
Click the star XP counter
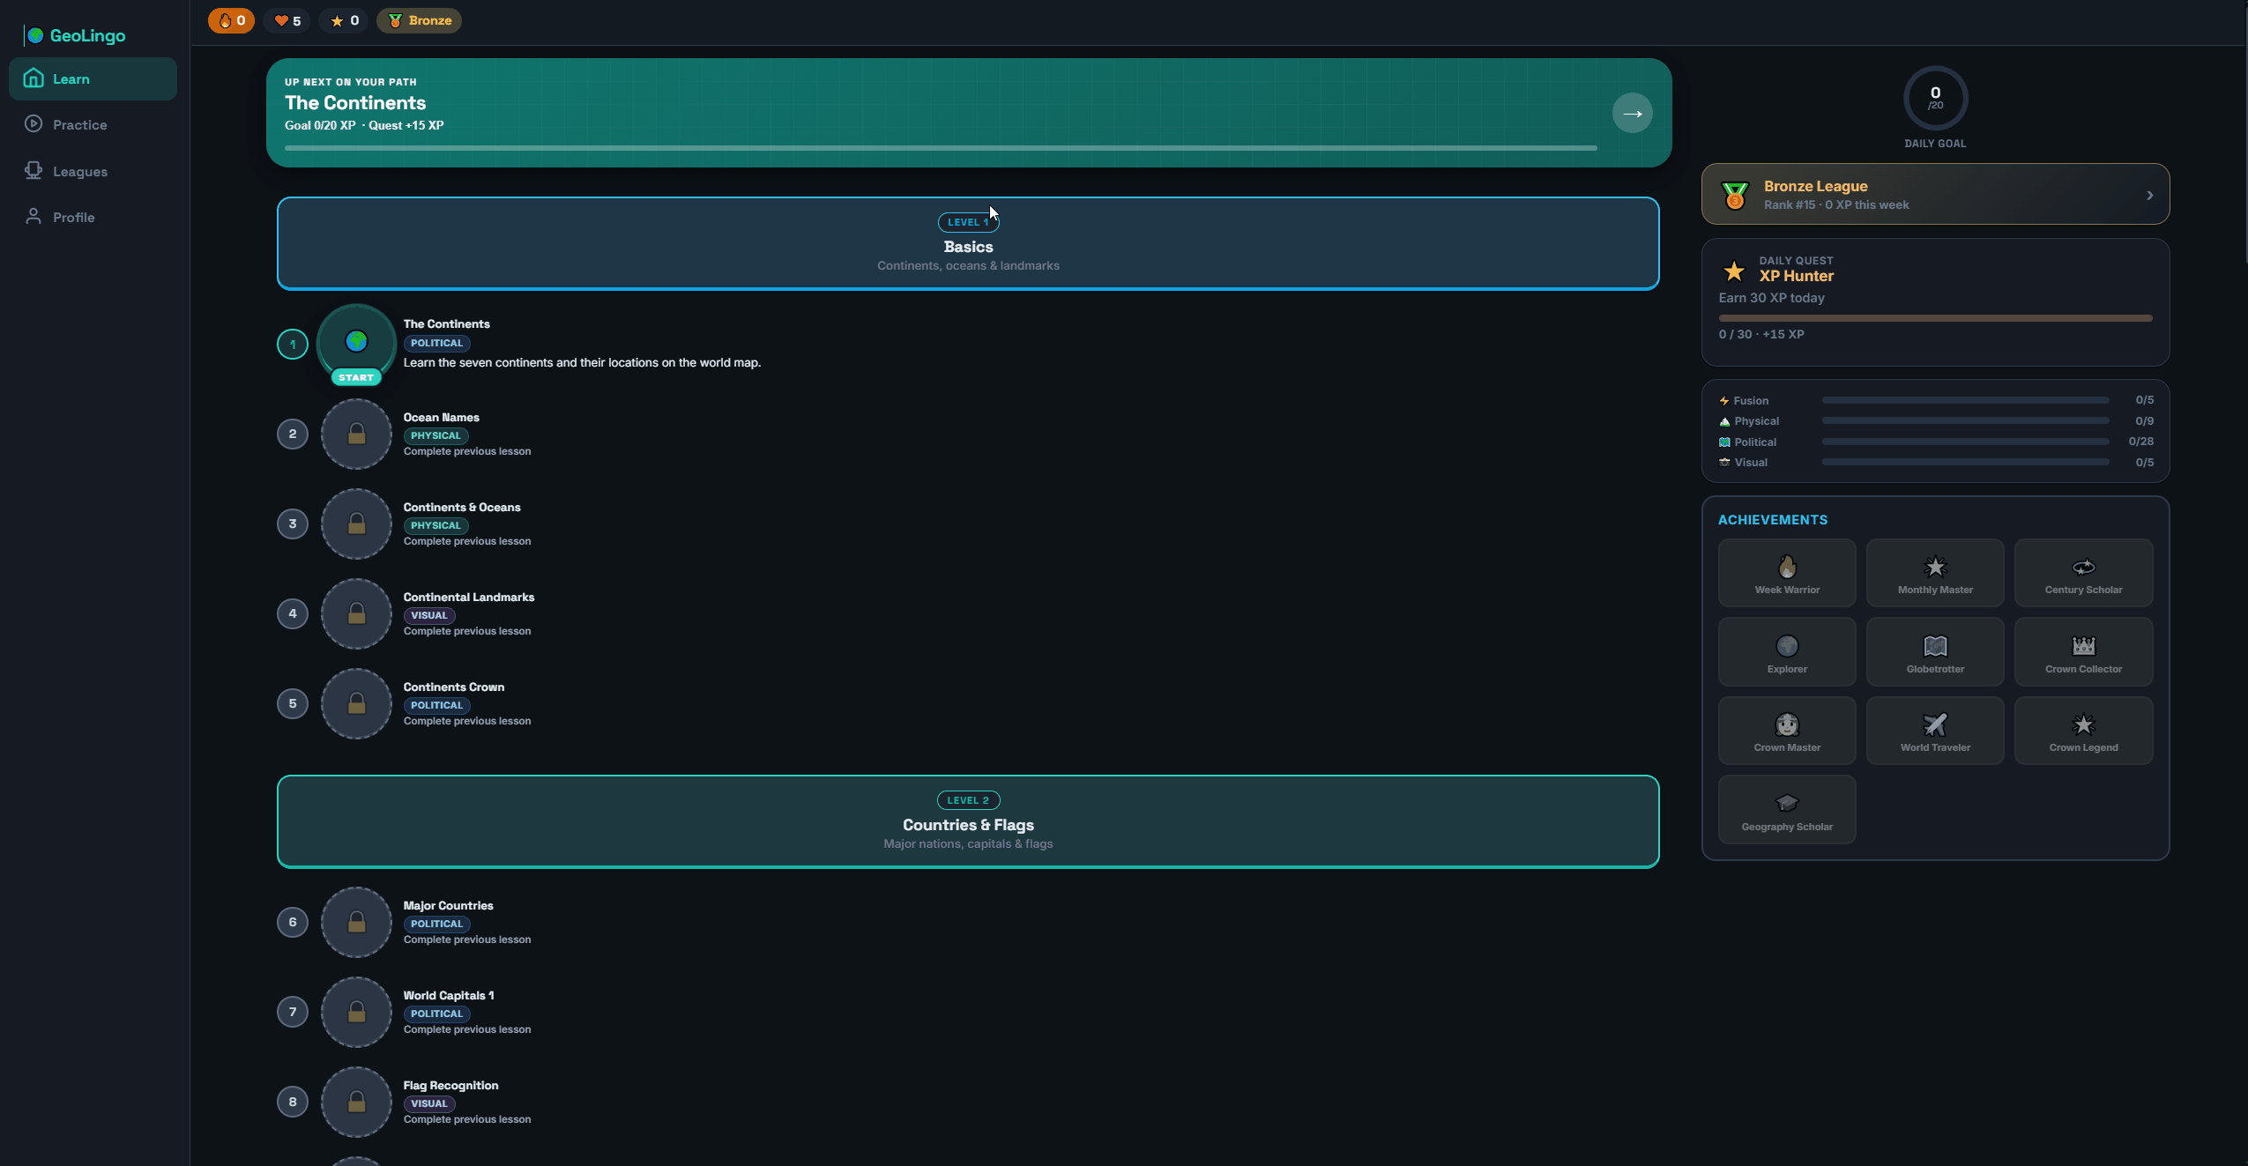pyautogui.click(x=344, y=20)
